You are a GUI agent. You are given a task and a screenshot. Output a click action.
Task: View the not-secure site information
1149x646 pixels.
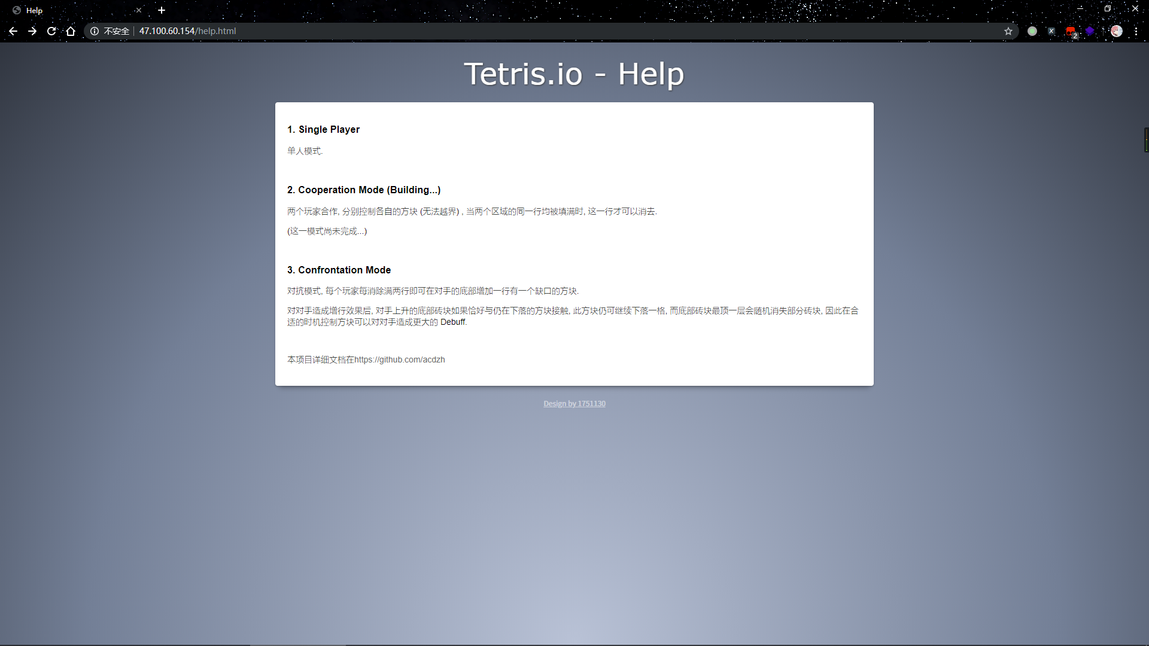[x=110, y=31]
